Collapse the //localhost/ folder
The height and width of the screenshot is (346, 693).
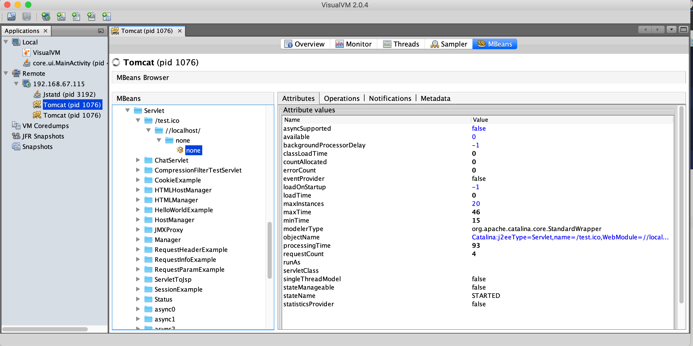(x=148, y=130)
